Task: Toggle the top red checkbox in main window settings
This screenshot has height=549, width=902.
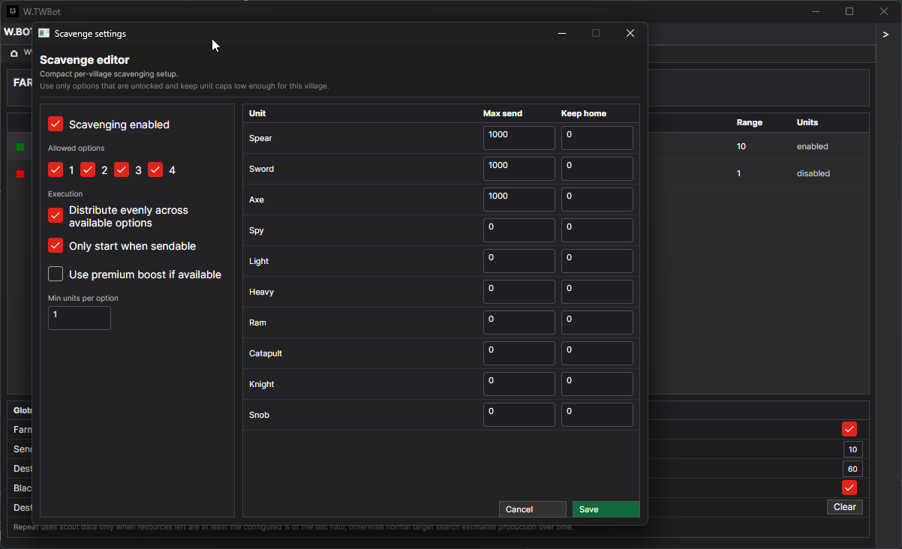Action: [849, 429]
